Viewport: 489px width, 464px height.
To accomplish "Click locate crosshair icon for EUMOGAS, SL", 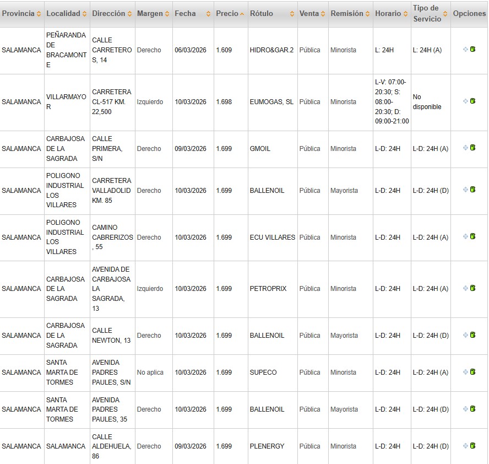I will pyautogui.click(x=466, y=101).
